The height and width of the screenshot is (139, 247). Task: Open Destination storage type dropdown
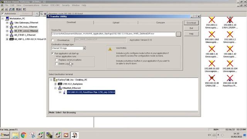click(84, 48)
